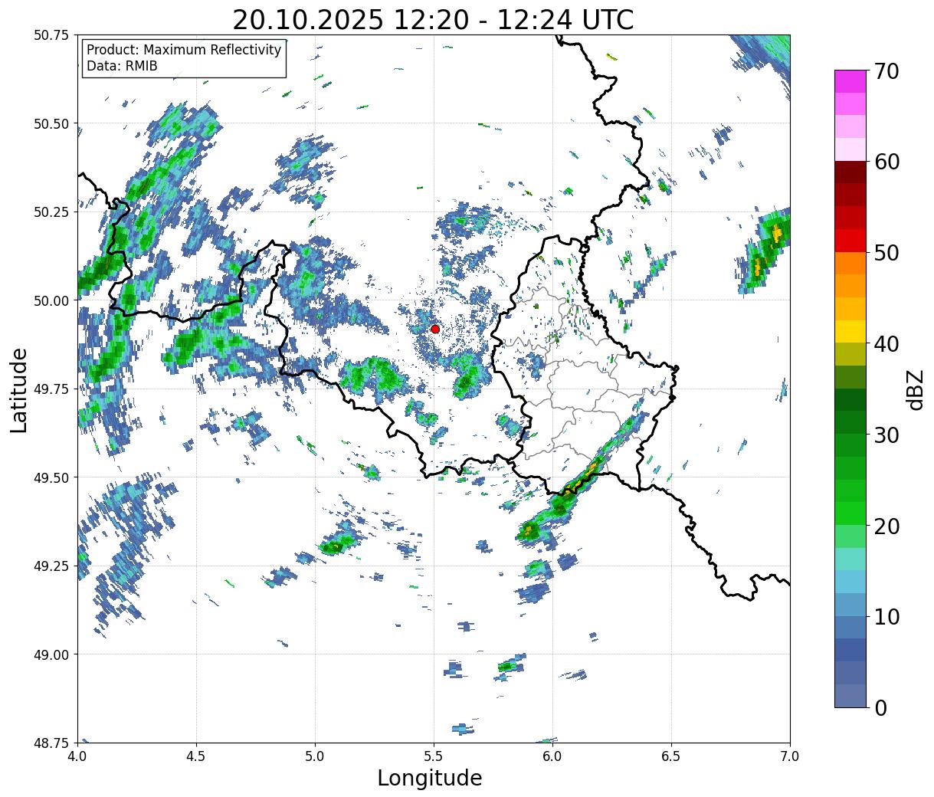Click the colorbar tick label 70

click(x=886, y=71)
